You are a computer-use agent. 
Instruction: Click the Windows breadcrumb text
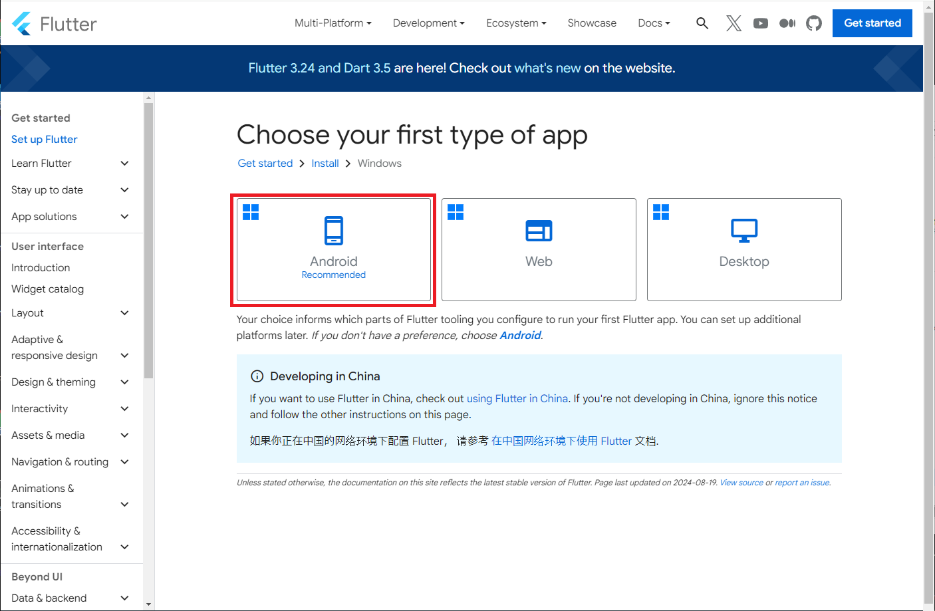[380, 164]
